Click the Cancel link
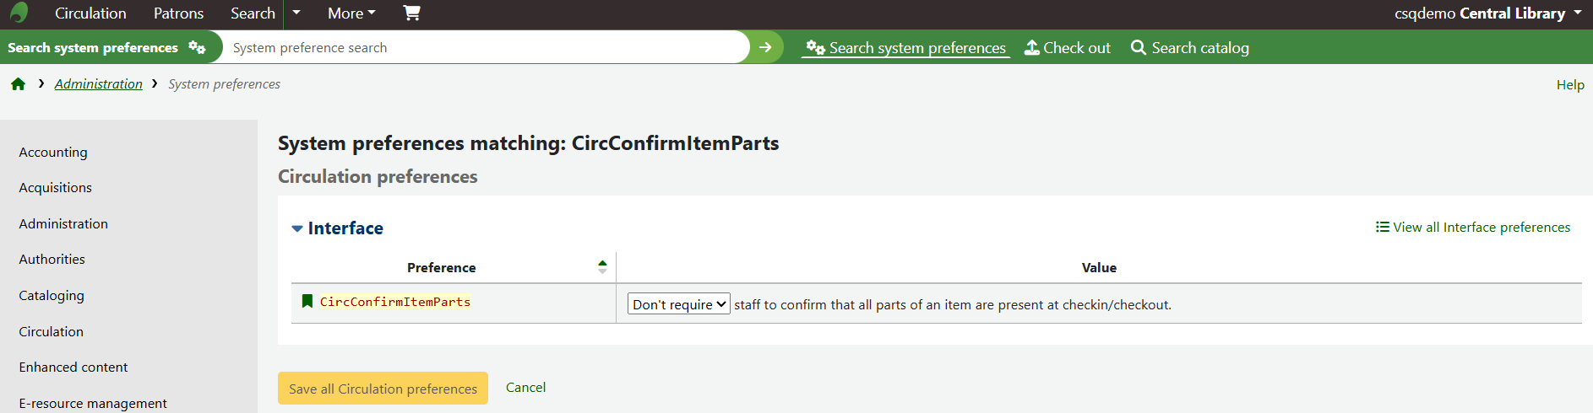Screen dimensions: 1593x413 point(525,388)
